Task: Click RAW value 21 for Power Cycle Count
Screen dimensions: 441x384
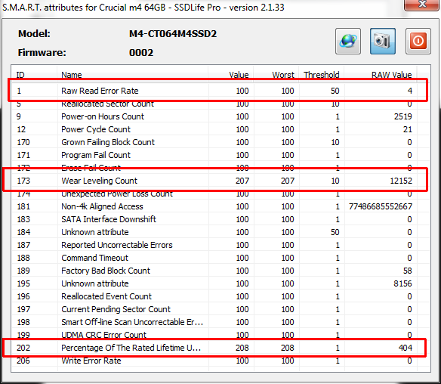Action: coord(408,129)
